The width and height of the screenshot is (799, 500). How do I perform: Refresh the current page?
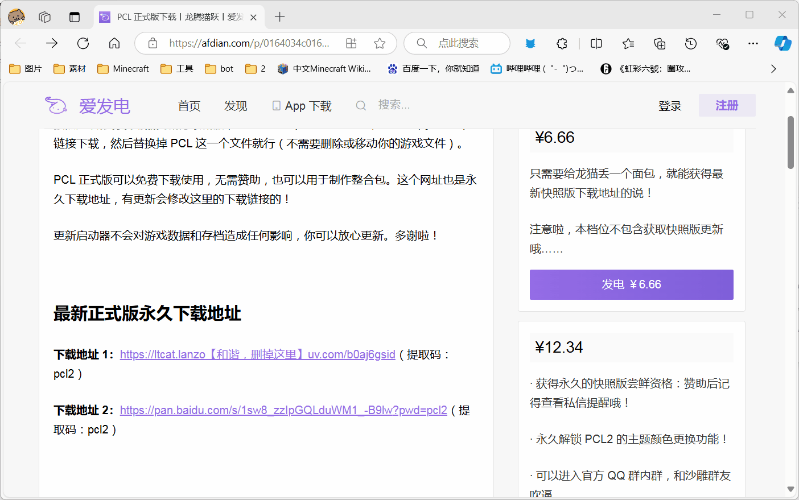(x=83, y=43)
